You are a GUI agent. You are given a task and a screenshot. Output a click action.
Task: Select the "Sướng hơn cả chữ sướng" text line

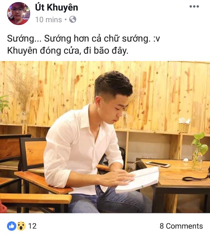tap(83, 39)
